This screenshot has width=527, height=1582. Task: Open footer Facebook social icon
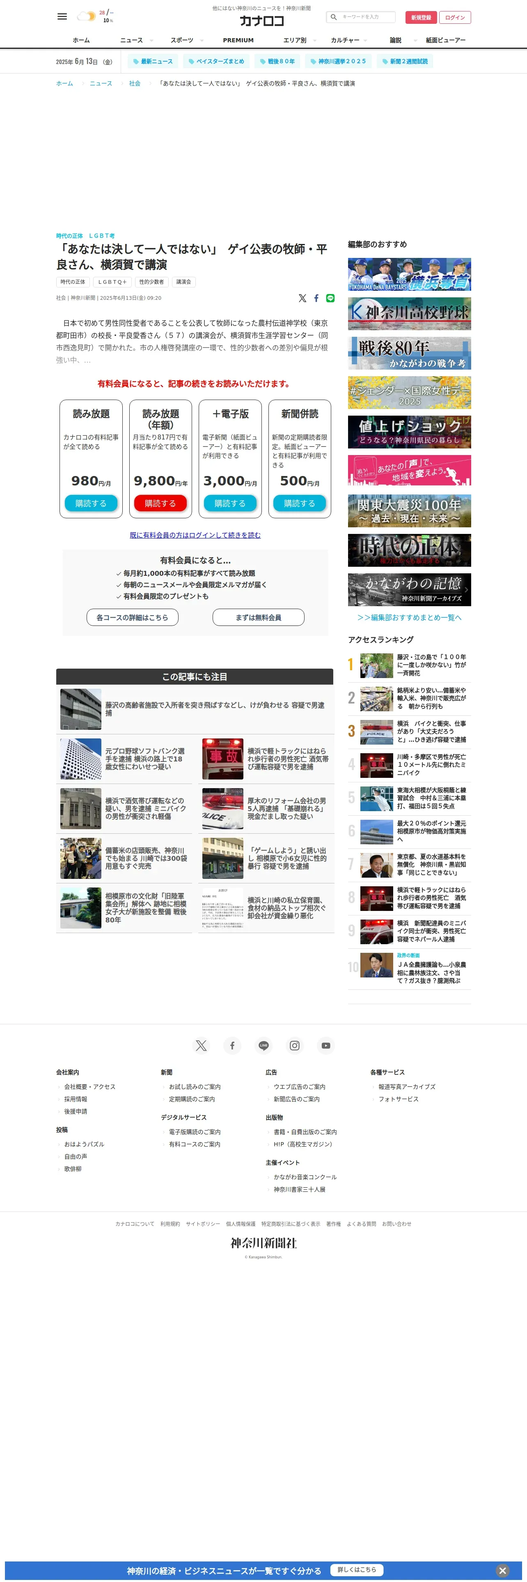click(233, 1045)
